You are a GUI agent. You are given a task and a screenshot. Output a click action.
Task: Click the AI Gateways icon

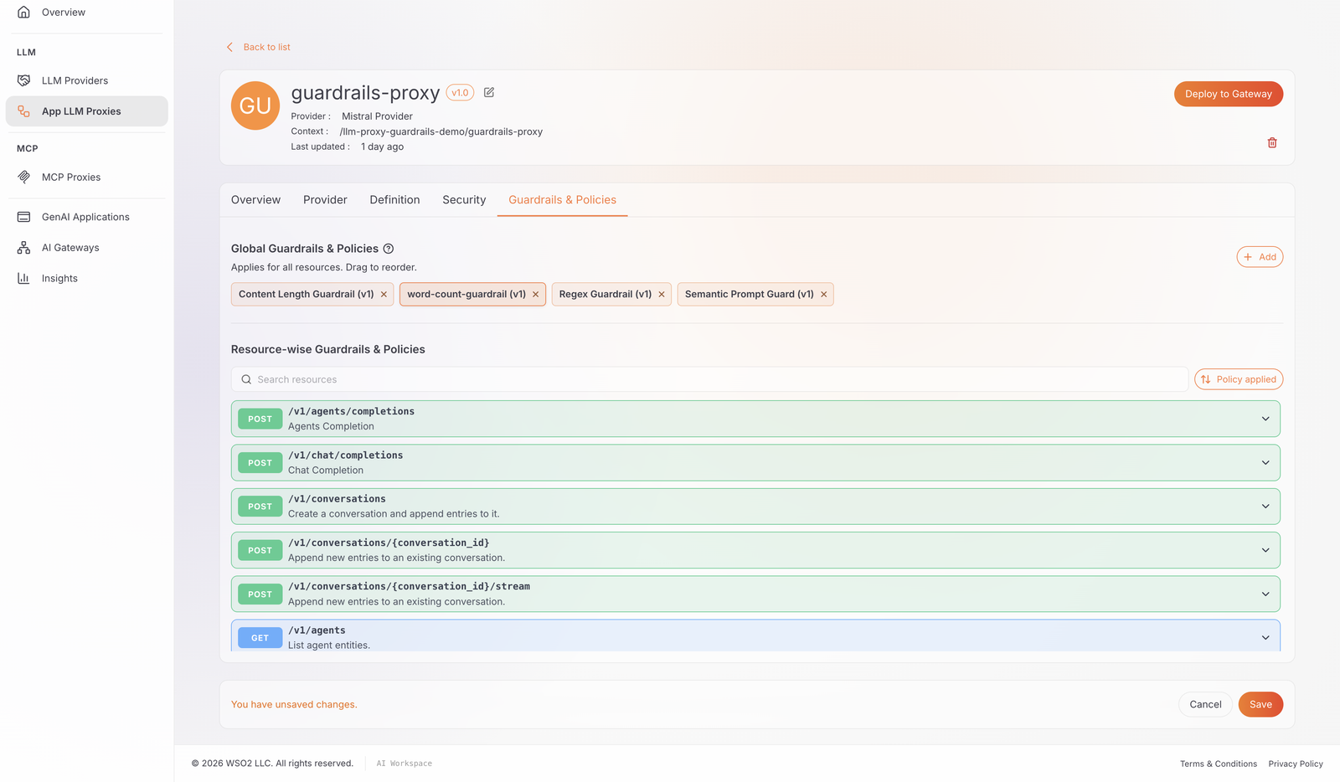(x=24, y=248)
